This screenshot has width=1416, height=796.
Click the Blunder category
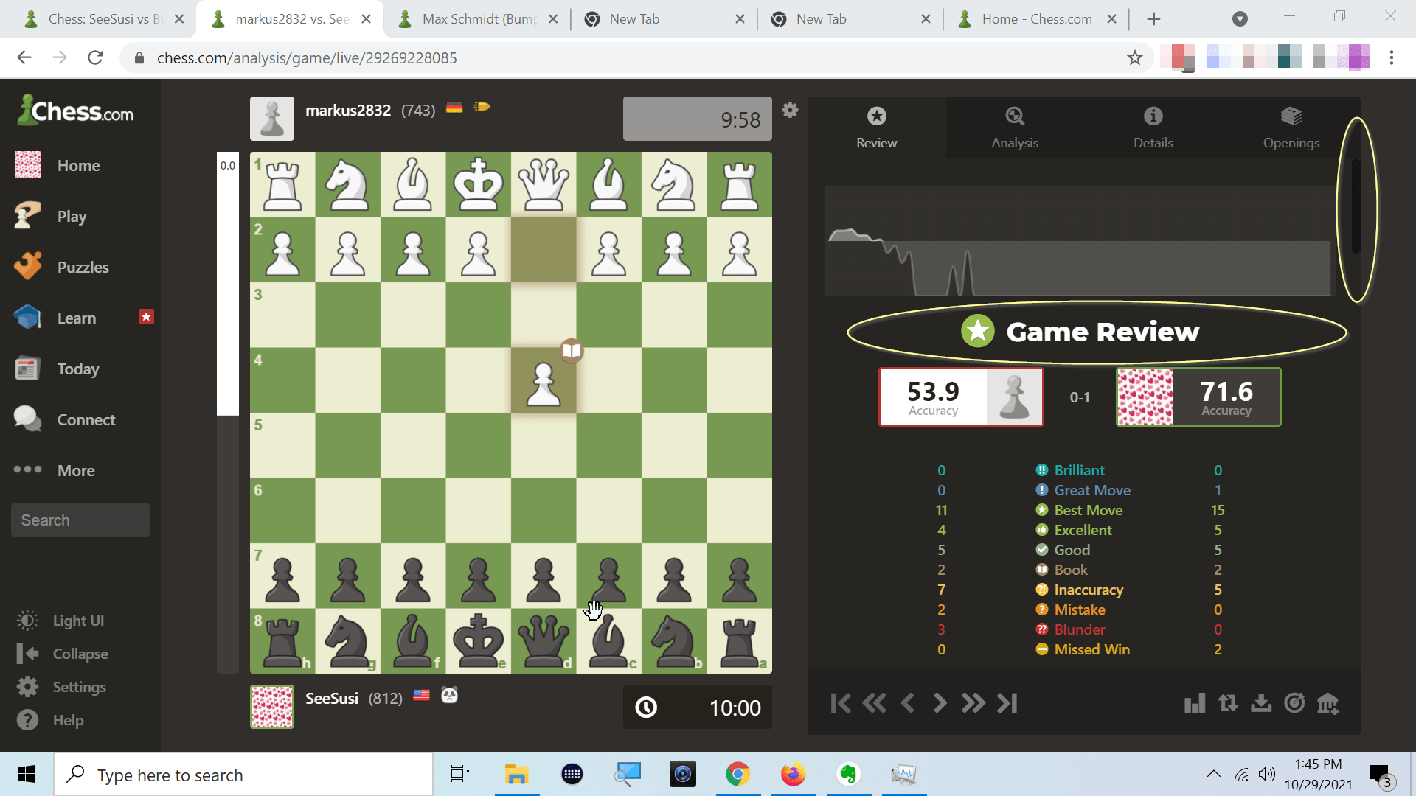pos(1070,629)
